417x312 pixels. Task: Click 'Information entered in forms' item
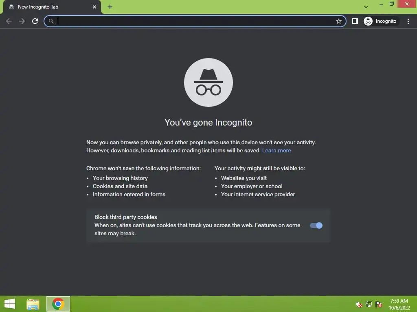coord(129,195)
